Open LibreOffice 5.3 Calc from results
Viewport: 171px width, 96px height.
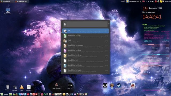tap(85, 36)
